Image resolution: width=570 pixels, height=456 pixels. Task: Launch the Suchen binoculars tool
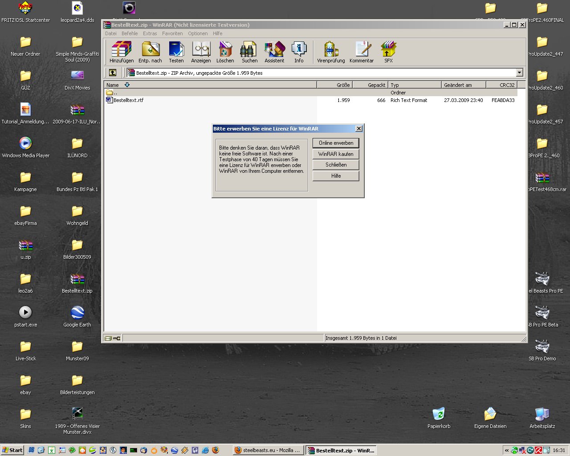tap(249, 52)
